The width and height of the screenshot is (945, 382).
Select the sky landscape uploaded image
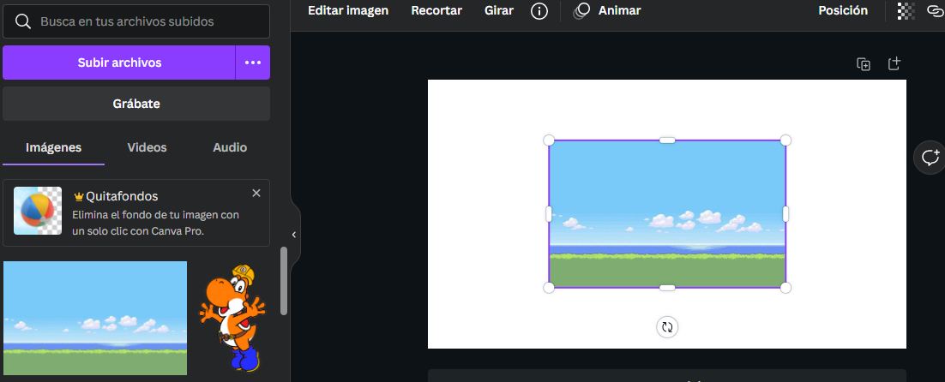[95, 319]
